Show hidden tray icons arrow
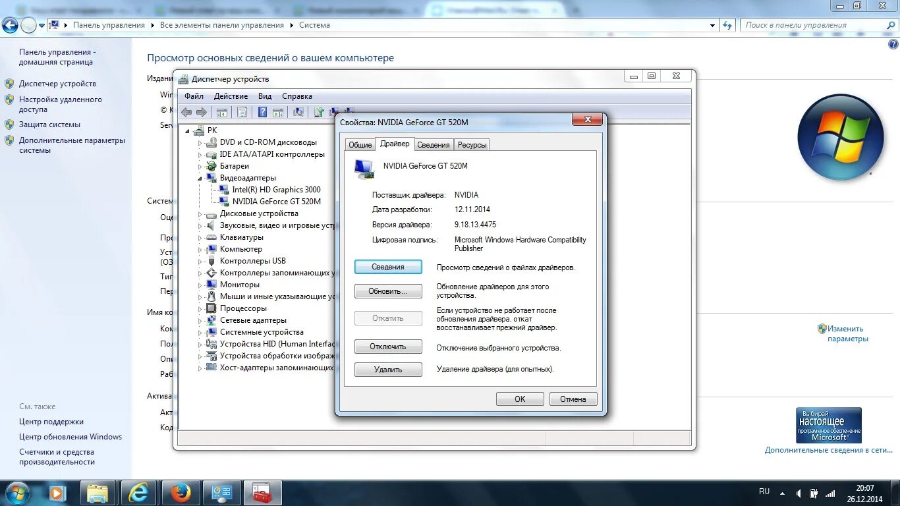 782,493
